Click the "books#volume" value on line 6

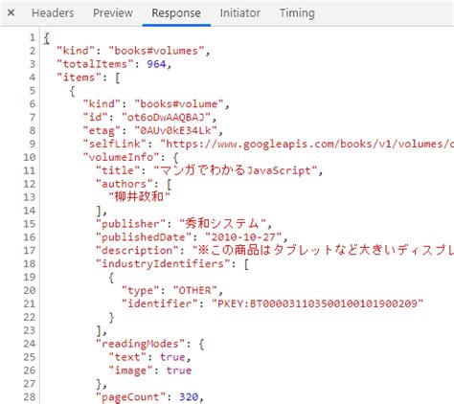(x=179, y=104)
